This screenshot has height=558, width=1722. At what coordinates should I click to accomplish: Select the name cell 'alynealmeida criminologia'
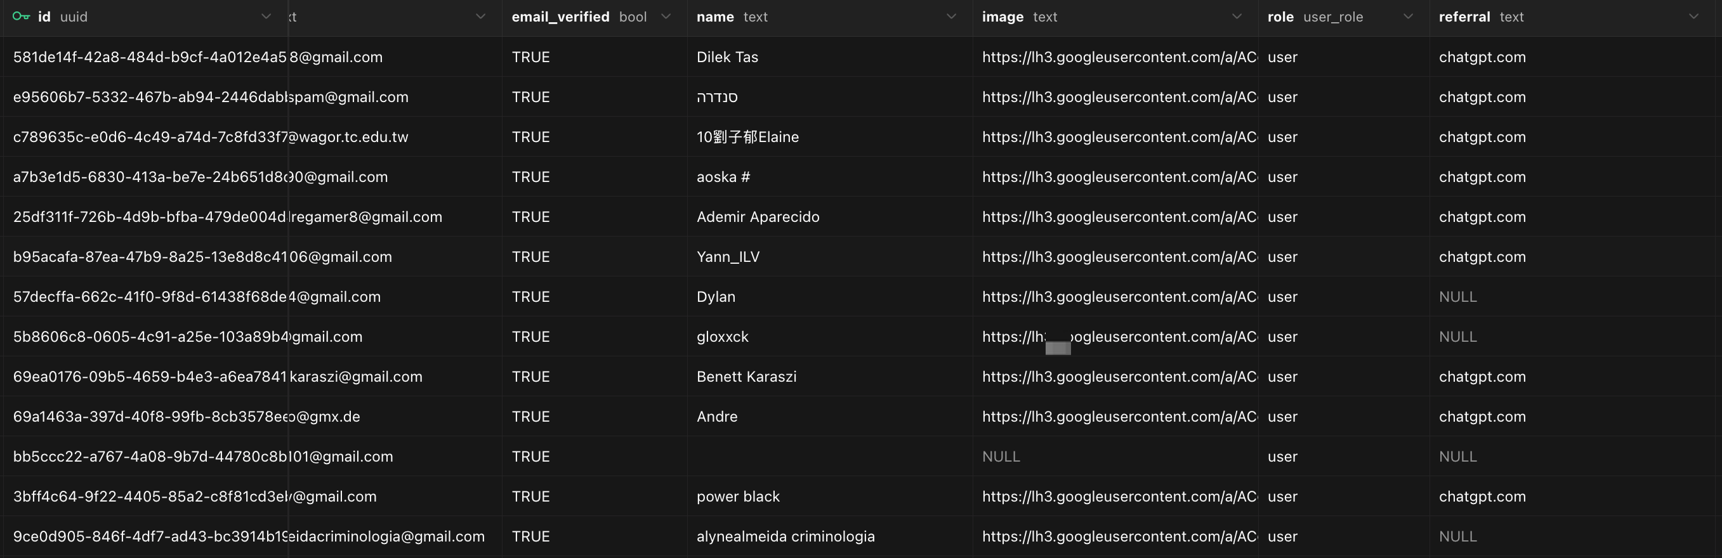pyautogui.click(x=785, y=536)
